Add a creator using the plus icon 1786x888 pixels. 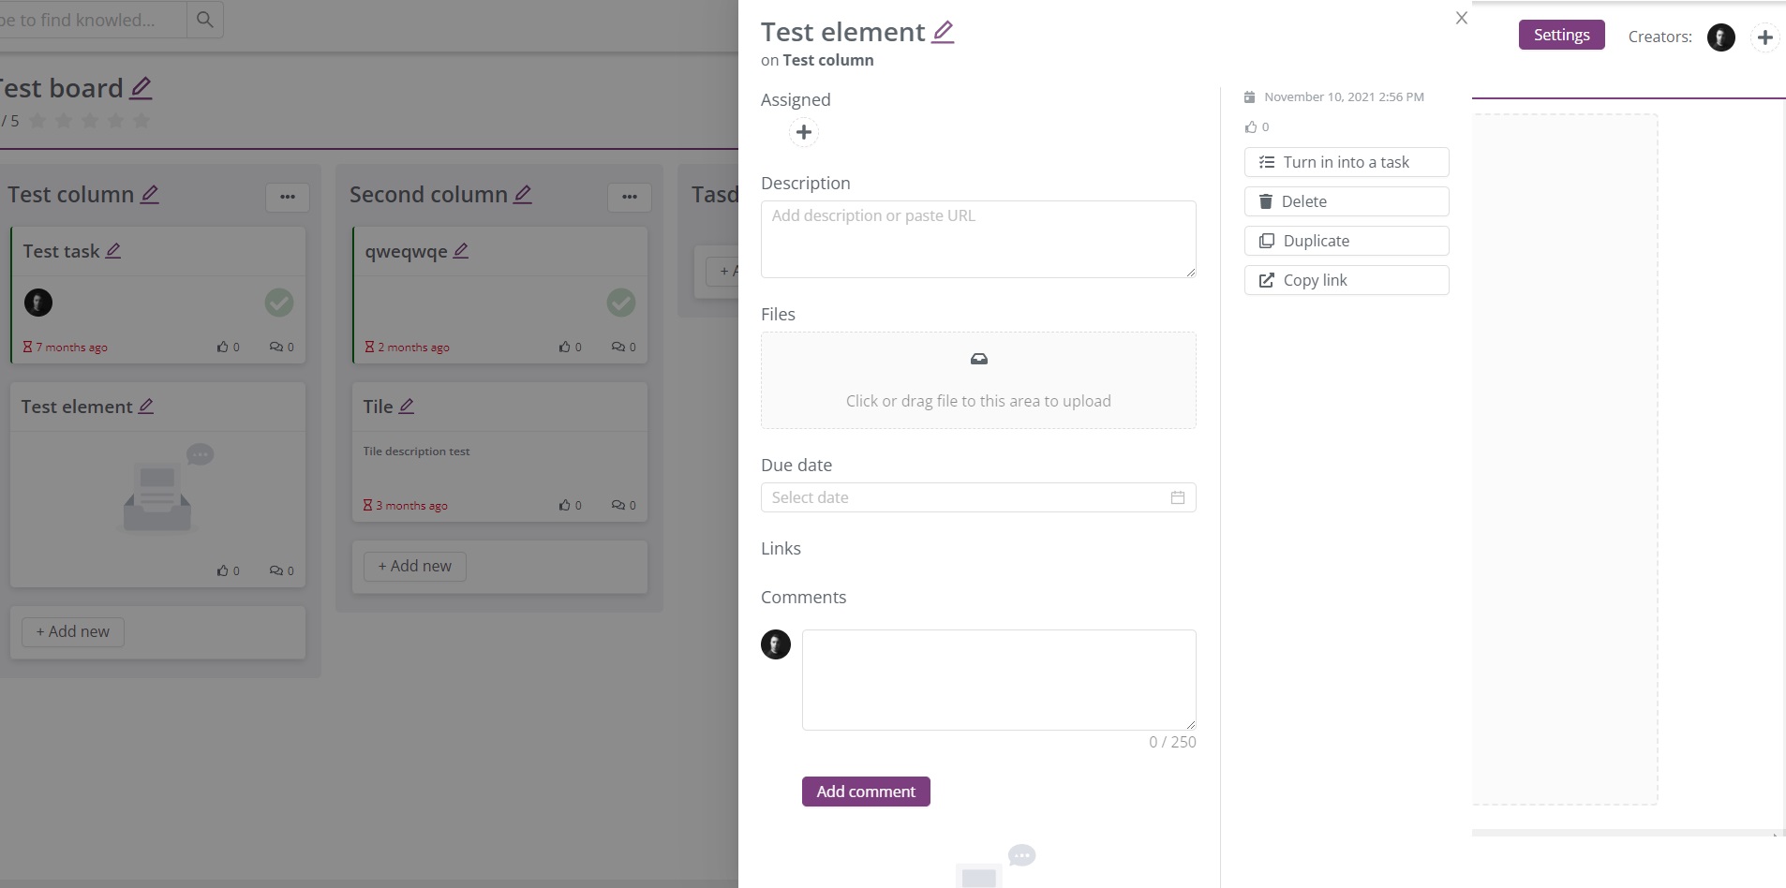[x=1764, y=37]
